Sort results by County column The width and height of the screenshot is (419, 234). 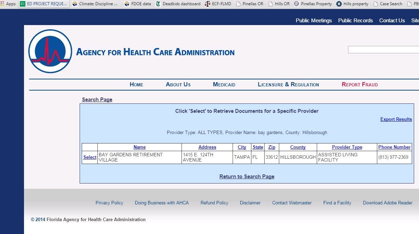pos(298,147)
